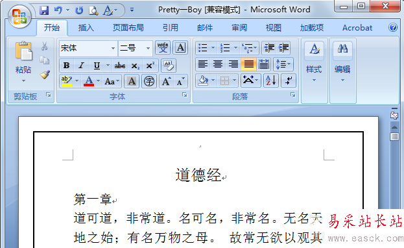
Task: Switch to the 开始 tab
Action: click(52, 28)
